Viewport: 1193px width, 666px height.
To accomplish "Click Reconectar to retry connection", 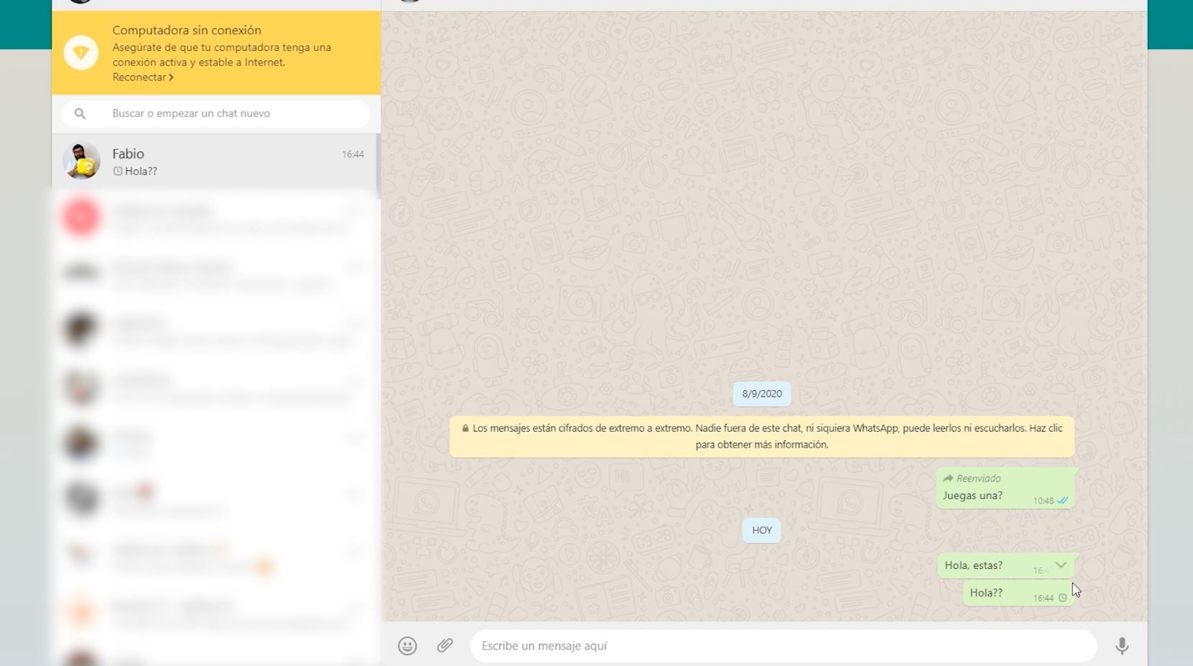I will tap(139, 77).
